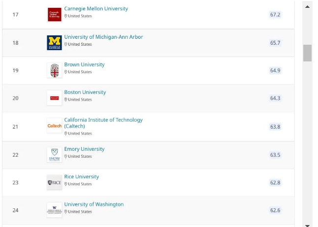The width and height of the screenshot is (318, 227).
Task: Click the 67.2 score badge
Action: tap(275, 15)
